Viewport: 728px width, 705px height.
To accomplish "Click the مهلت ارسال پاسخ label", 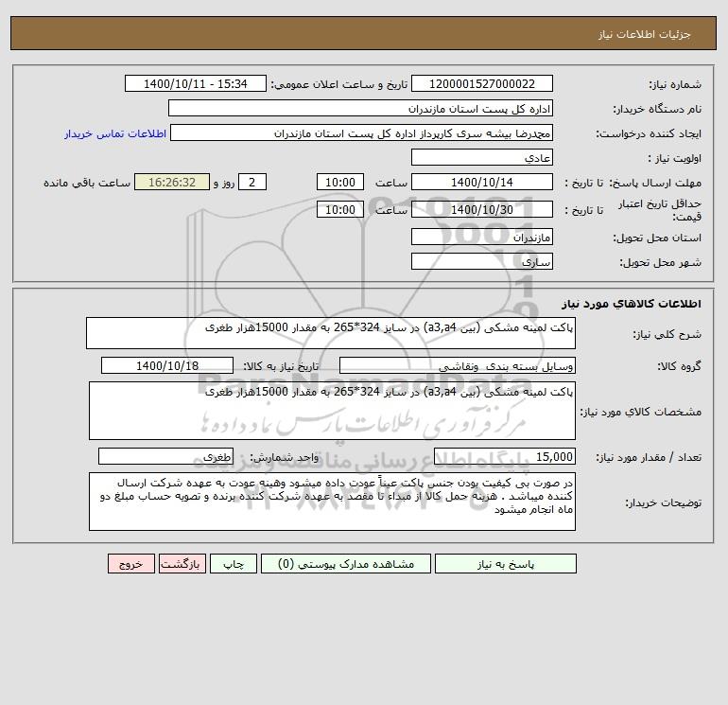I will tap(655, 183).
